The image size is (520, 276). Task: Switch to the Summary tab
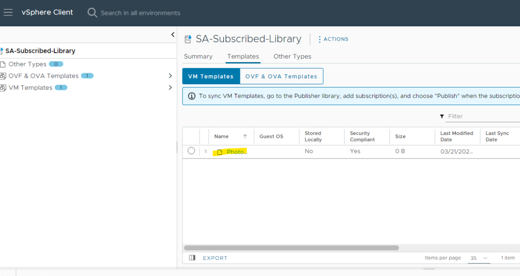click(199, 56)
